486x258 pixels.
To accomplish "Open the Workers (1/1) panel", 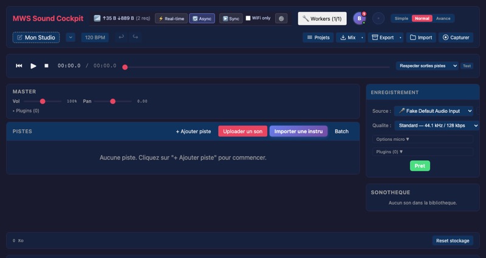I will click(323, 19).
